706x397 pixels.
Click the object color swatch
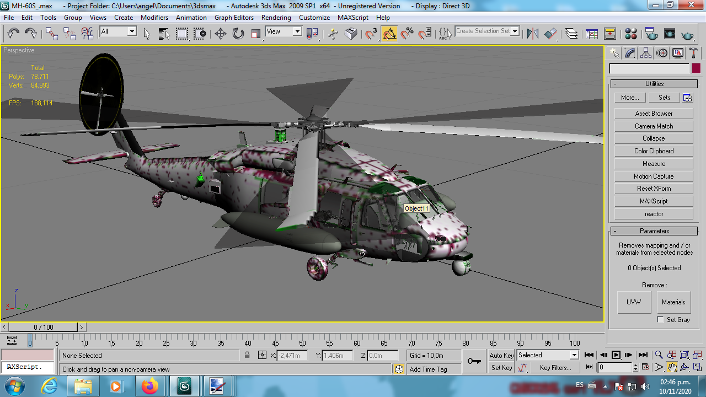point(696,68)
